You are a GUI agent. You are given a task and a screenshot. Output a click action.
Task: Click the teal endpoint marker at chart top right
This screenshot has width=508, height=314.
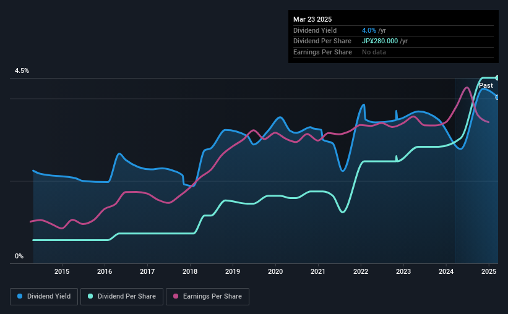pos(497,78)
